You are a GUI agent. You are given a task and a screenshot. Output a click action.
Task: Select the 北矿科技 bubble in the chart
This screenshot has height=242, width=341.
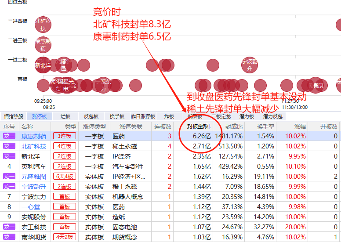(x=43, y=25)
